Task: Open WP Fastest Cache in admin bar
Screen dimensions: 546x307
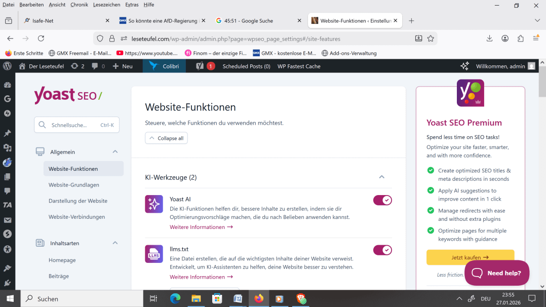Action: (299, 66)
